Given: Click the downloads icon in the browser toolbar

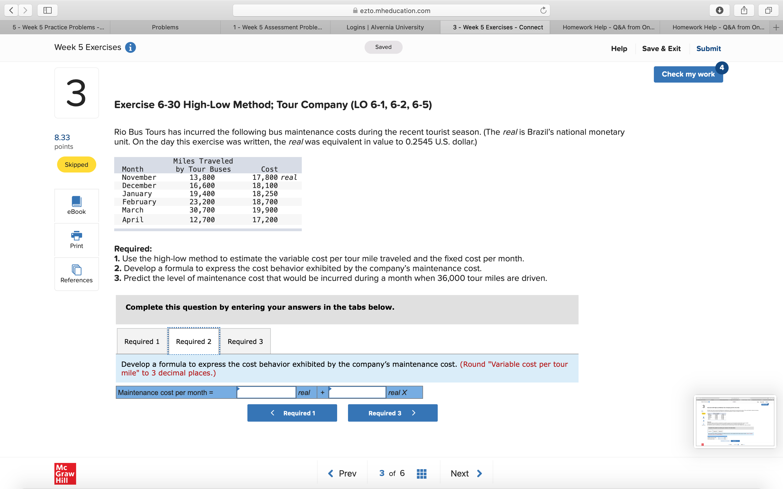Looking at the screenshot, I should (720, 10).
